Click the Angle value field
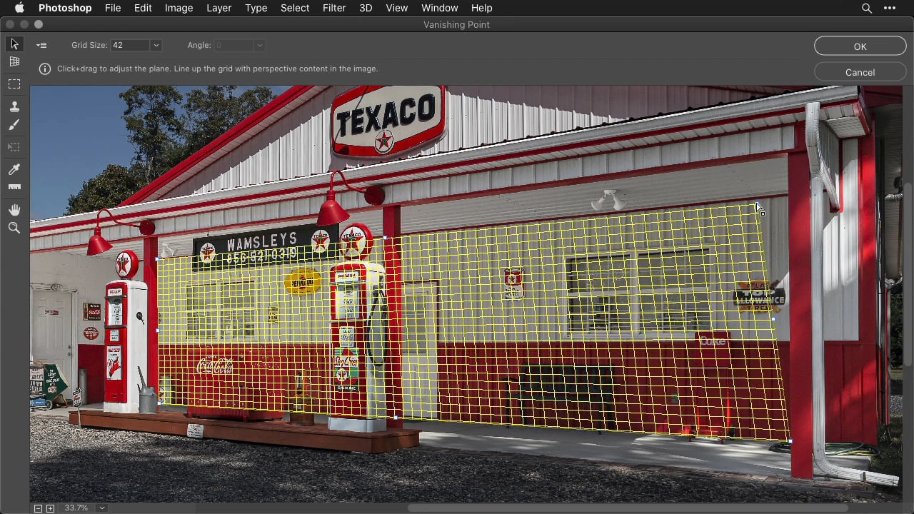Viewport: 914px width, 514px height. click(x=233, y=45)
